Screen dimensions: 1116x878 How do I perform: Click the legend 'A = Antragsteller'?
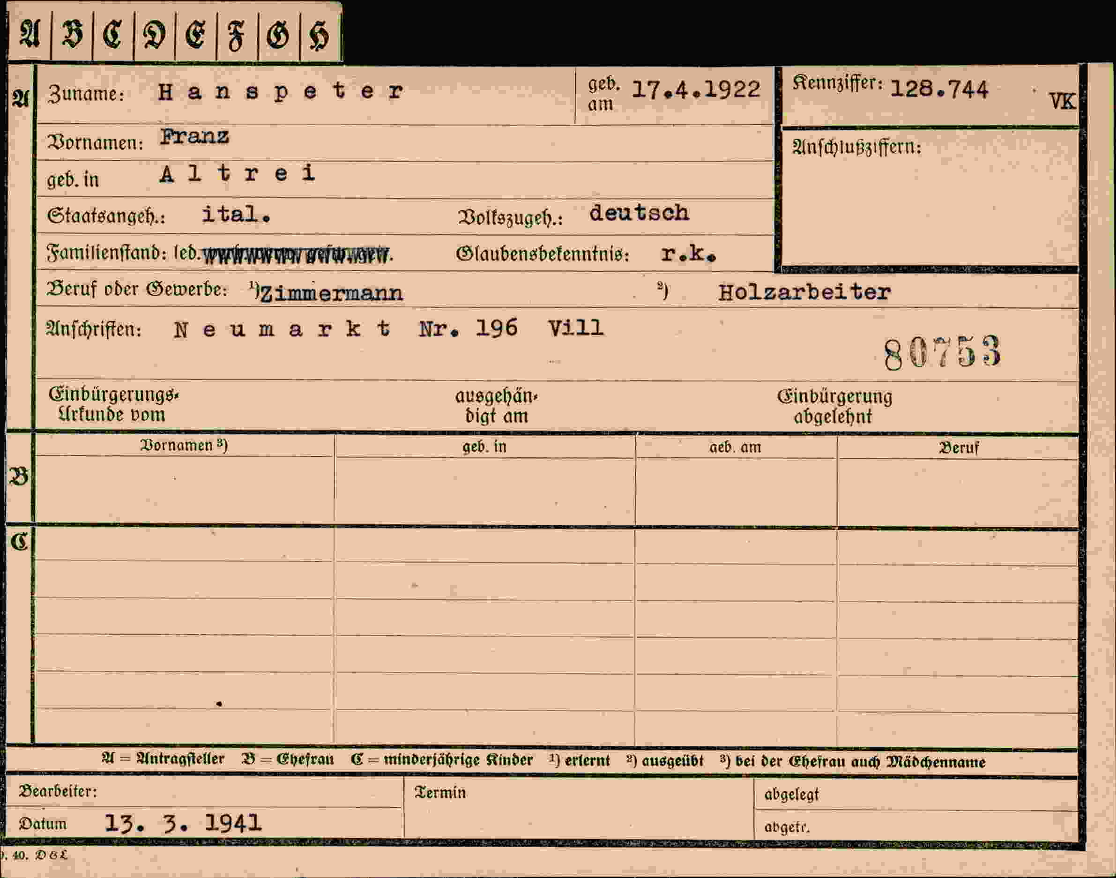point(163,759)
